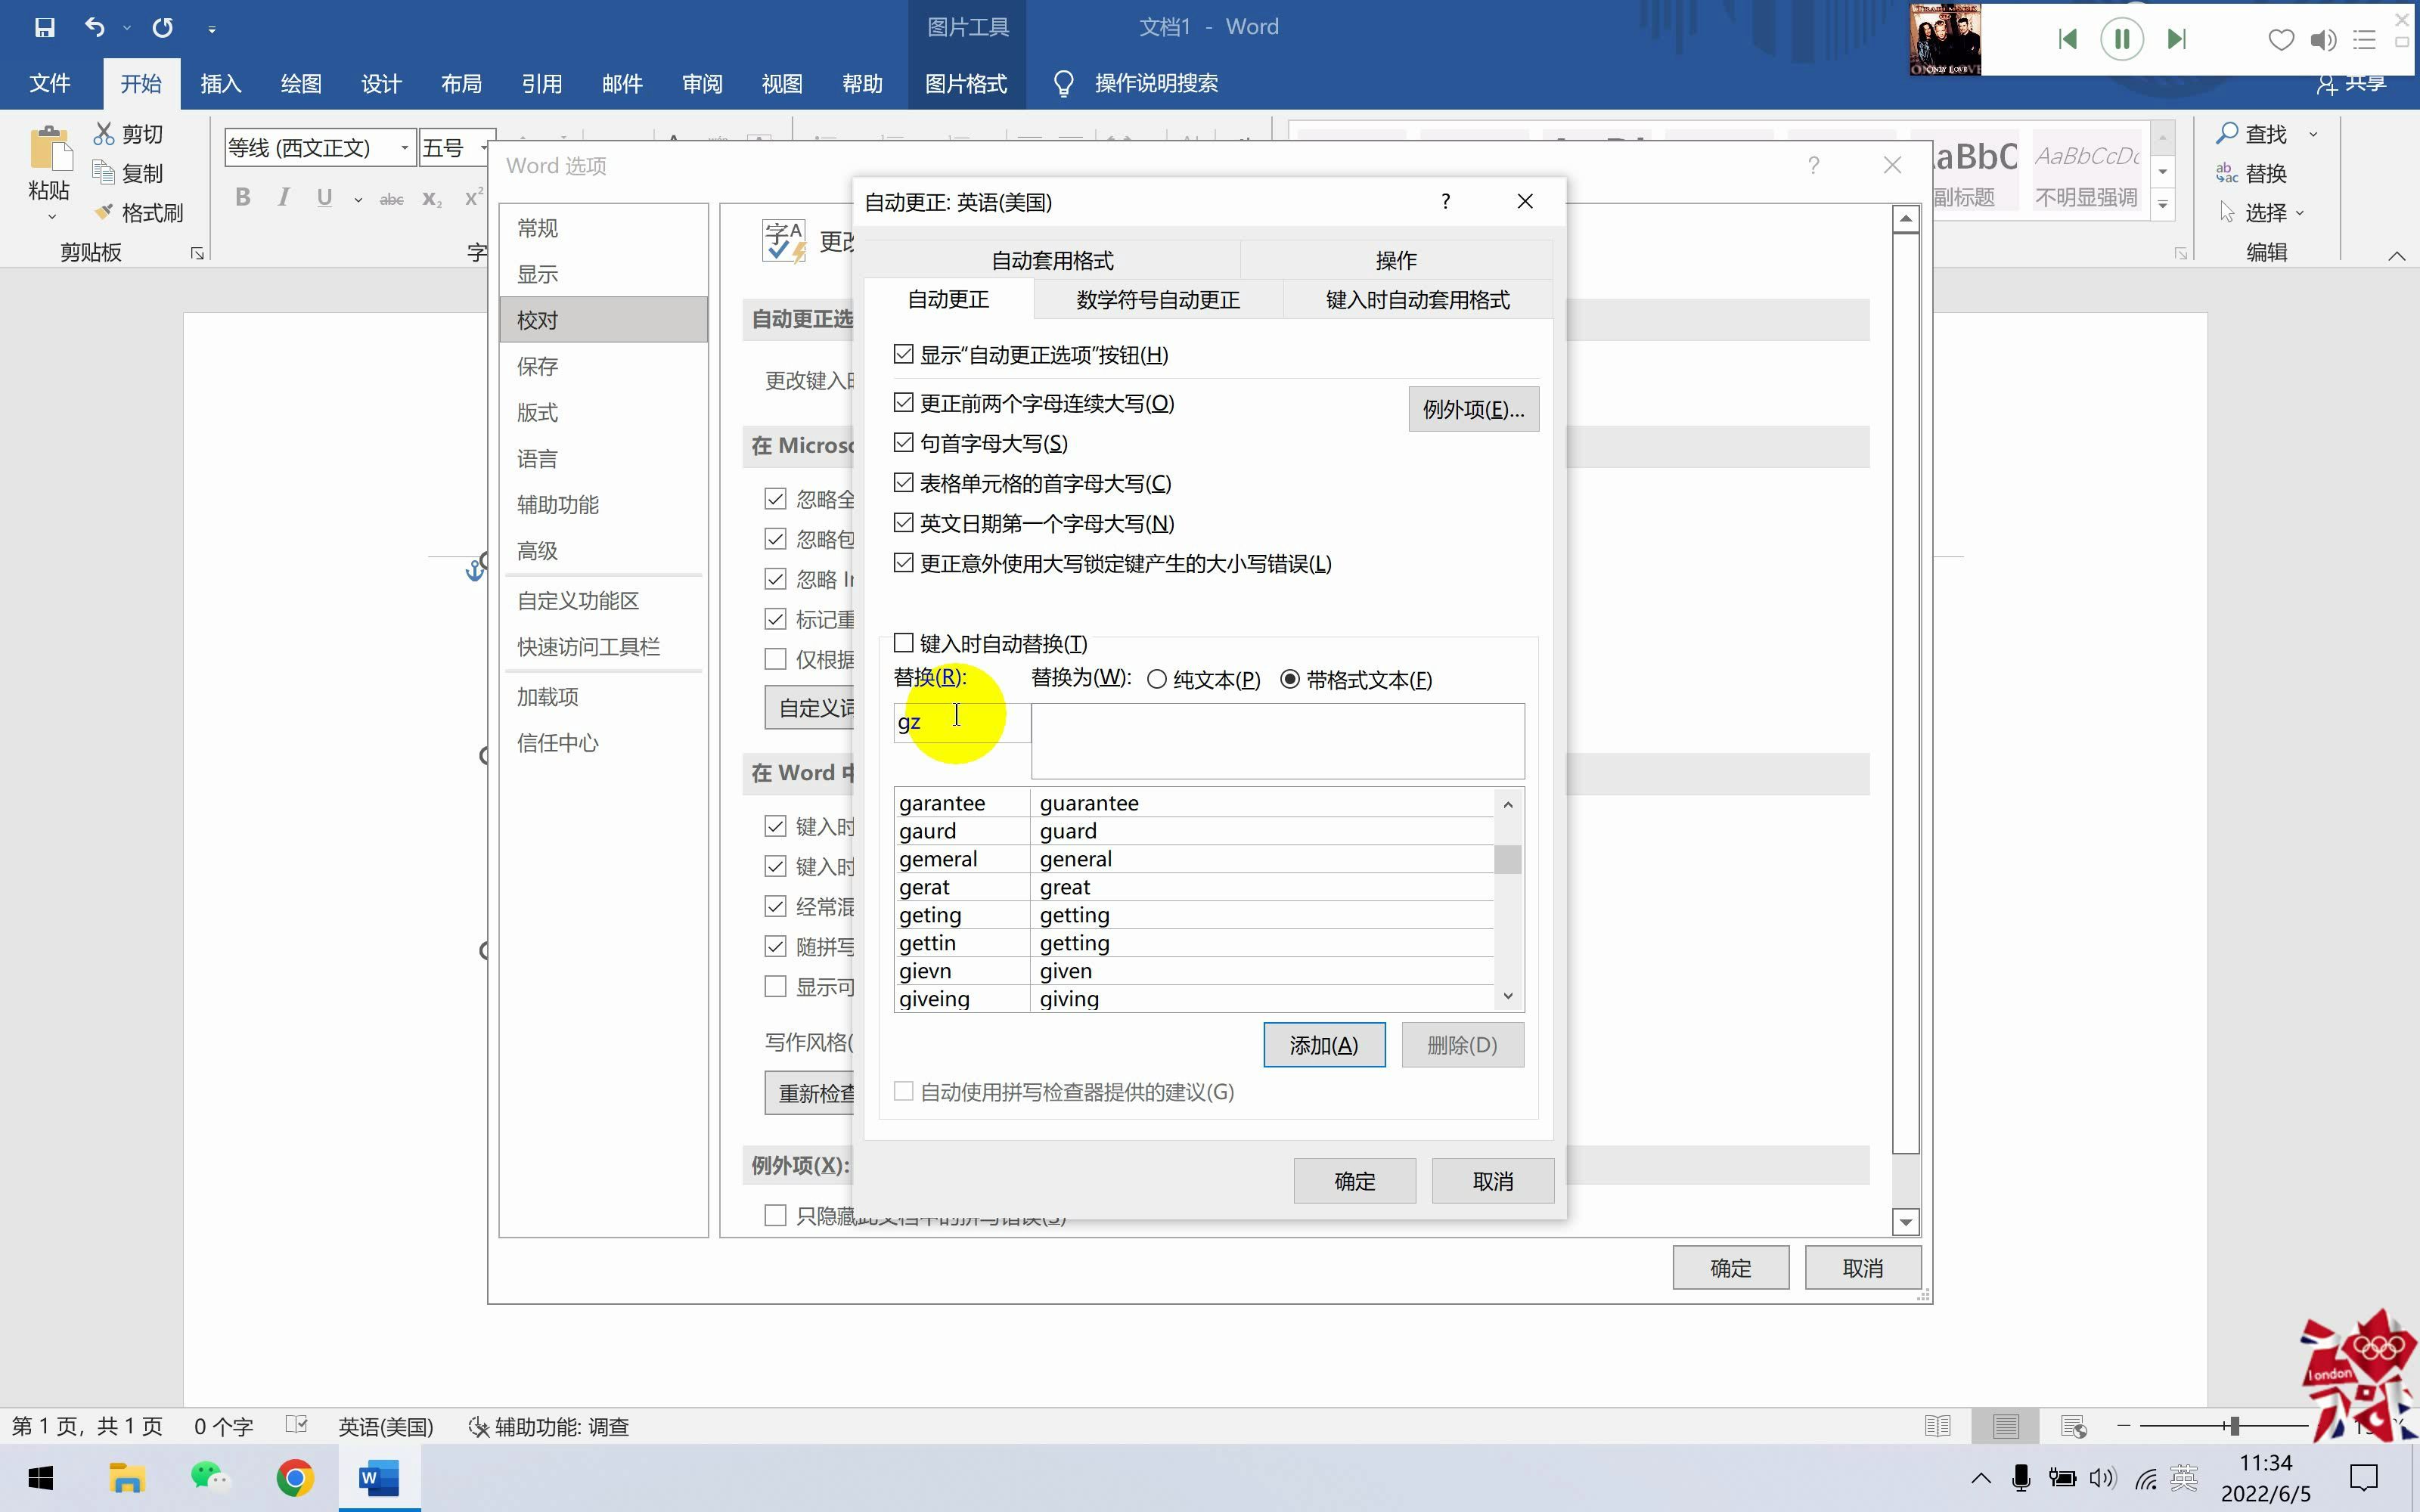Uncheck 英文日期第一个字母大写 checkbox
2420x1512 pixels.
(904, 522)
